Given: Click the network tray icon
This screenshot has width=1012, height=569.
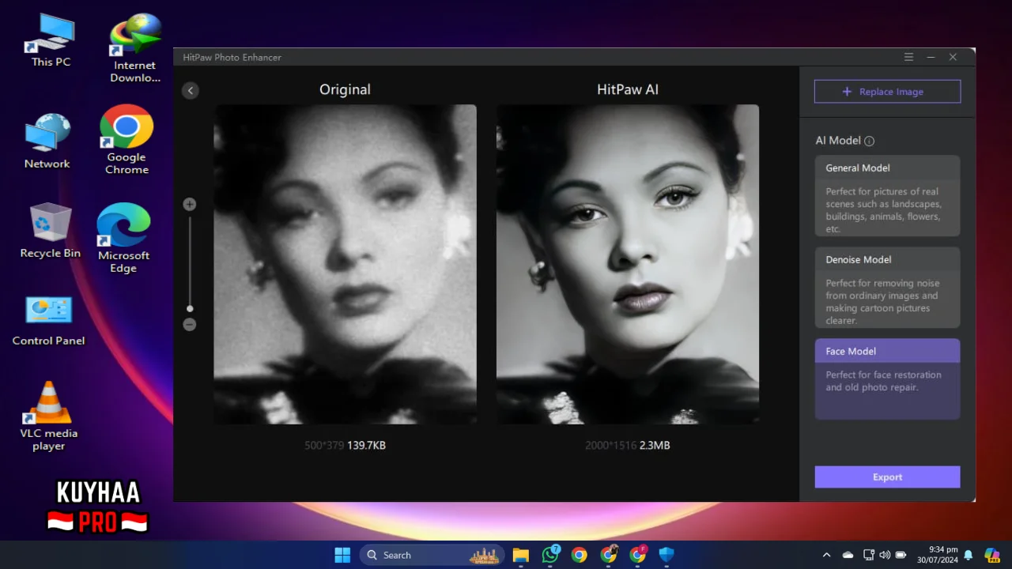Looking at the screenshot, I should (869, 555).
